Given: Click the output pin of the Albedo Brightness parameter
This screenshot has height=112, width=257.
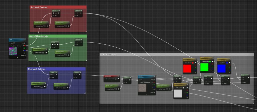Looking at the screenshot, I should point(170,89).
